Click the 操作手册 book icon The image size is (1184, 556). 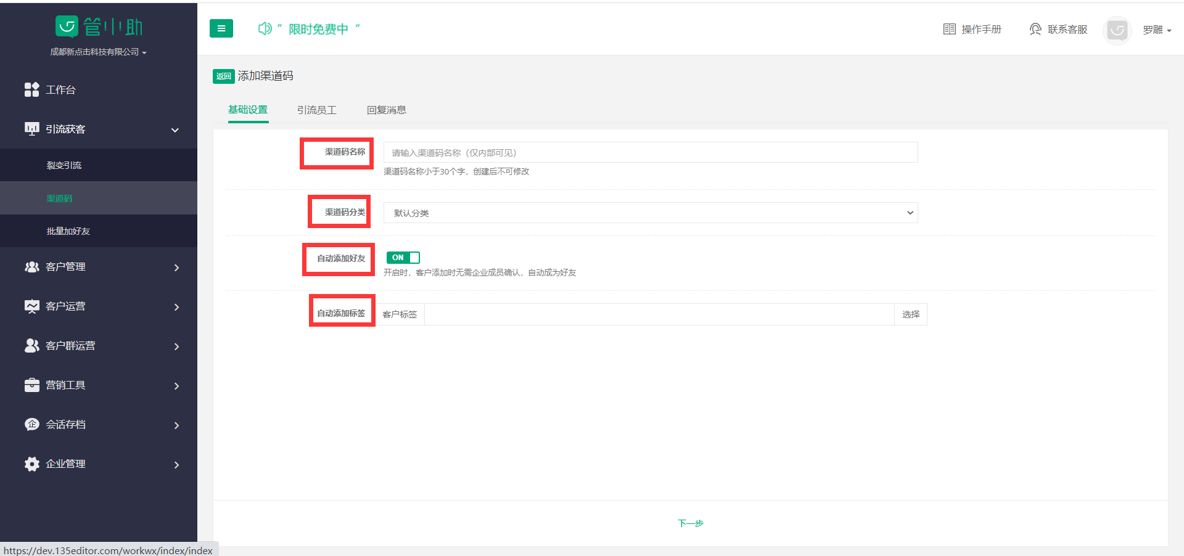click(x=950, y=29)
